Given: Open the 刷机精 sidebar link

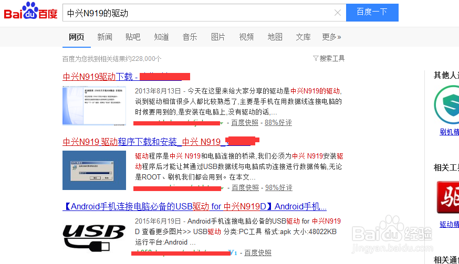Looking at the screenshot, I should click(450, 132).
